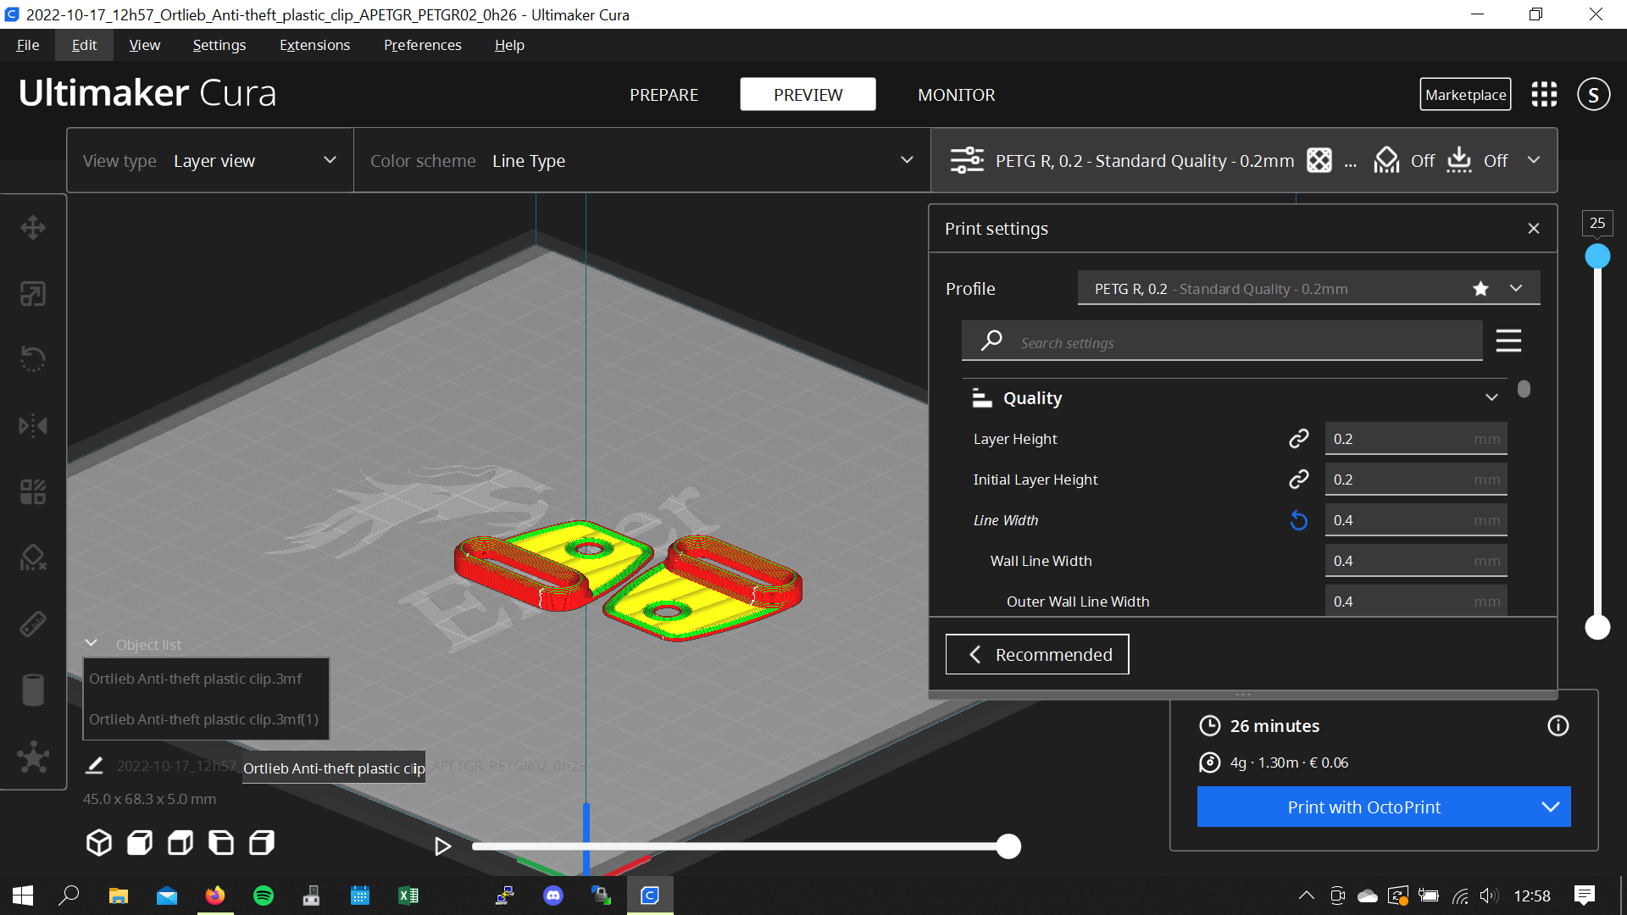This screenshot has height=915, width=1627.
Task: Select the Mirror tool in left toolbar
Action: pyautogui.click(x=33, y=425)
